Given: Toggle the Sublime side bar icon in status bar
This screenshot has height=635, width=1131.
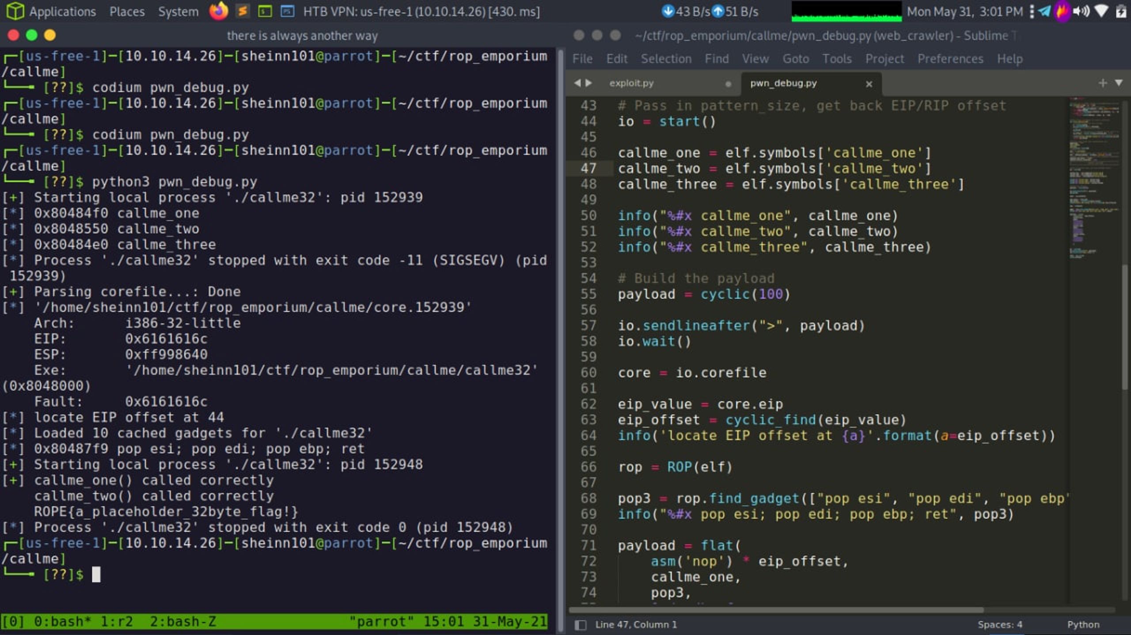Looking at the screenshot, I should (x=580, y=624).
